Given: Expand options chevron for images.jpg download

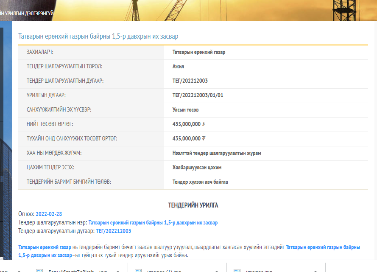Looking at the screenshot, I should 314,270.
